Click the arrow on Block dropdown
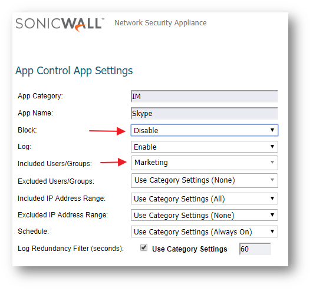313x291 pixels. pos(272,130)
